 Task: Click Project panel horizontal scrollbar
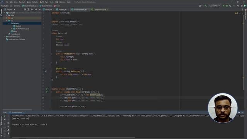point(17,110)
